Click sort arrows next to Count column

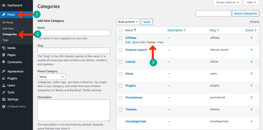pos(256,30)
